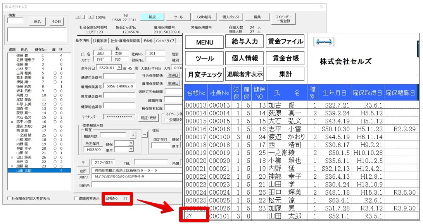Open the Cellsドライブ tab

click(165, 41)
